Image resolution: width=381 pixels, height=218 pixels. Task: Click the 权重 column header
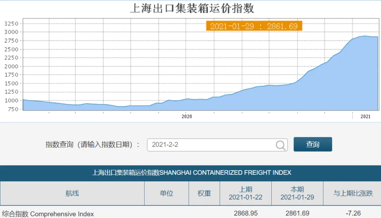204,193
